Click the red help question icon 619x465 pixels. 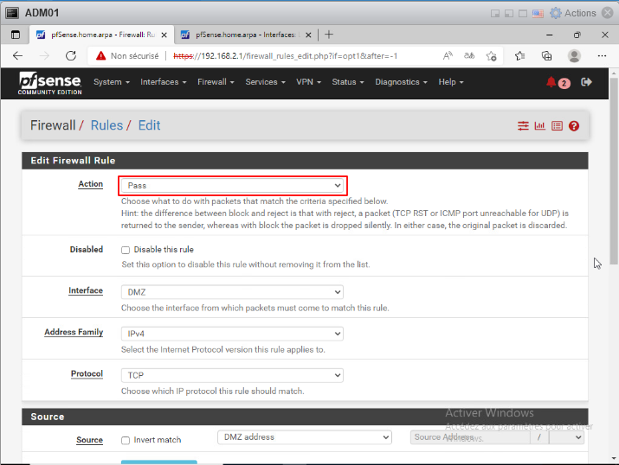pyautogui.click(x=573, y=125)
